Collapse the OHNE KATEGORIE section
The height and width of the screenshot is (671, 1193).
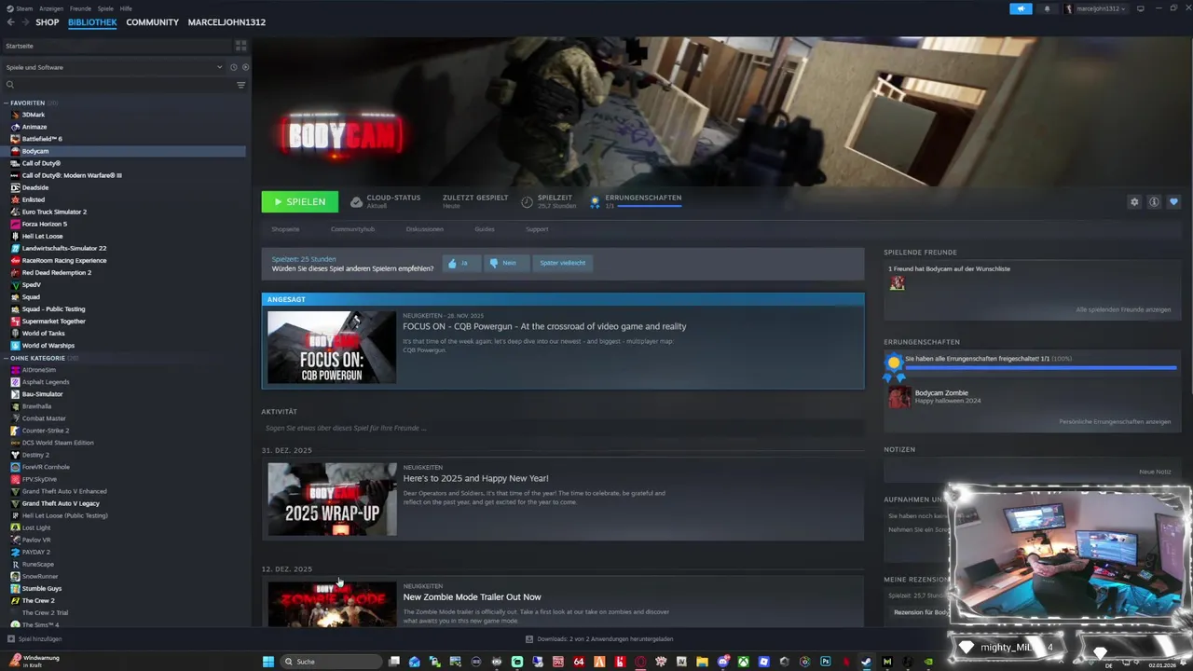tap(6, 358)
